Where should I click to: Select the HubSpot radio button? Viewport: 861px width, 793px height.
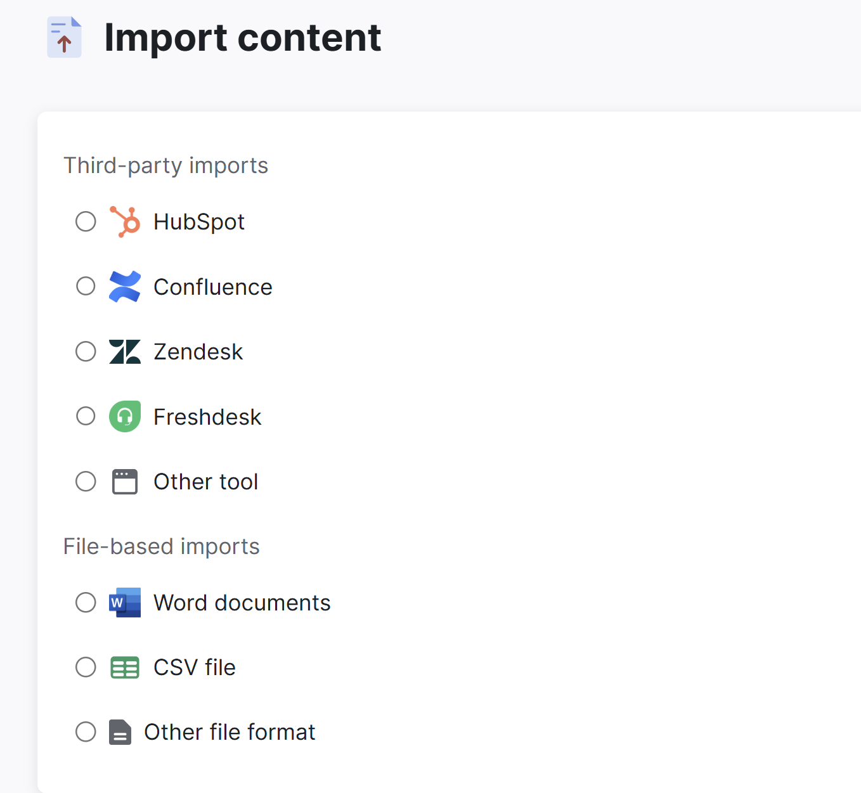pyautogui.click(x=86, y=222)
